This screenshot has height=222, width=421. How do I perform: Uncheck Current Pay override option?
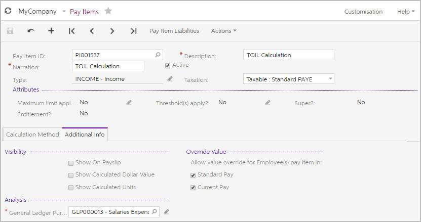(193, 188)
